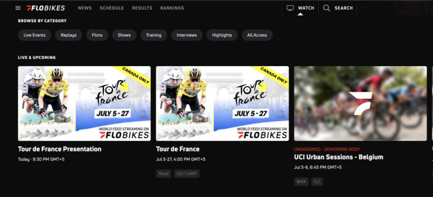Open the News menu item
433x197 pixels.
point(85,8)
